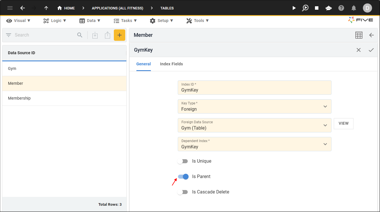
Task: Open the Visual menu
Action: [x=18, y=21]
